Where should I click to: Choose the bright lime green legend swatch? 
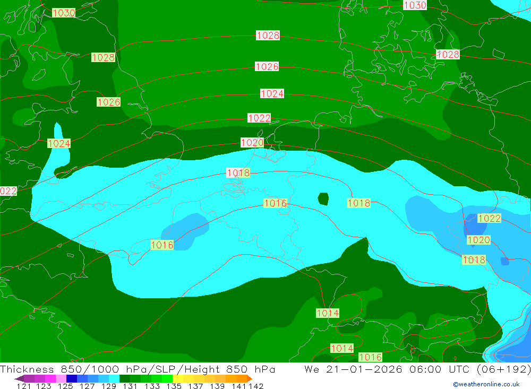(167, 378)
